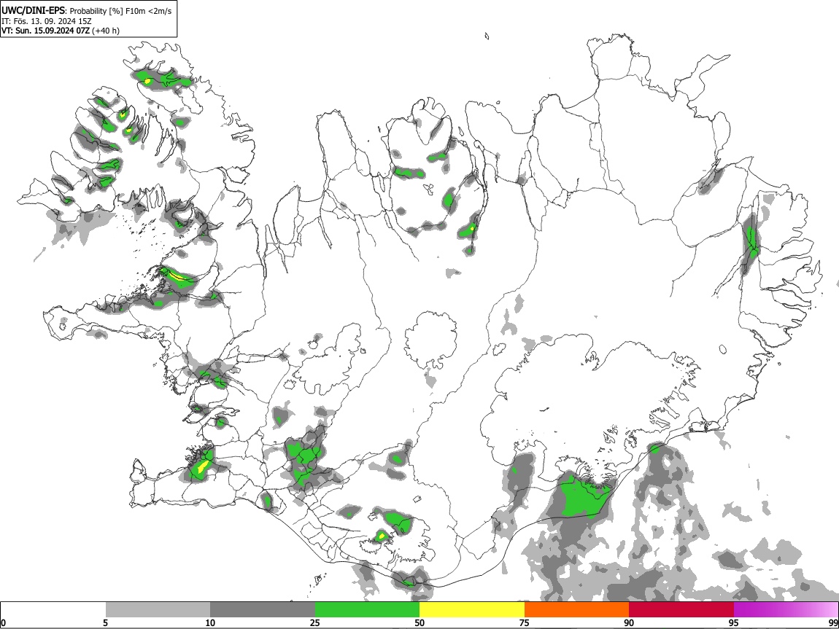Image resolution: width=839 pixels, height=629 pixels.
Task: Click the legend value '0'
Action: [x=4, y=623]
